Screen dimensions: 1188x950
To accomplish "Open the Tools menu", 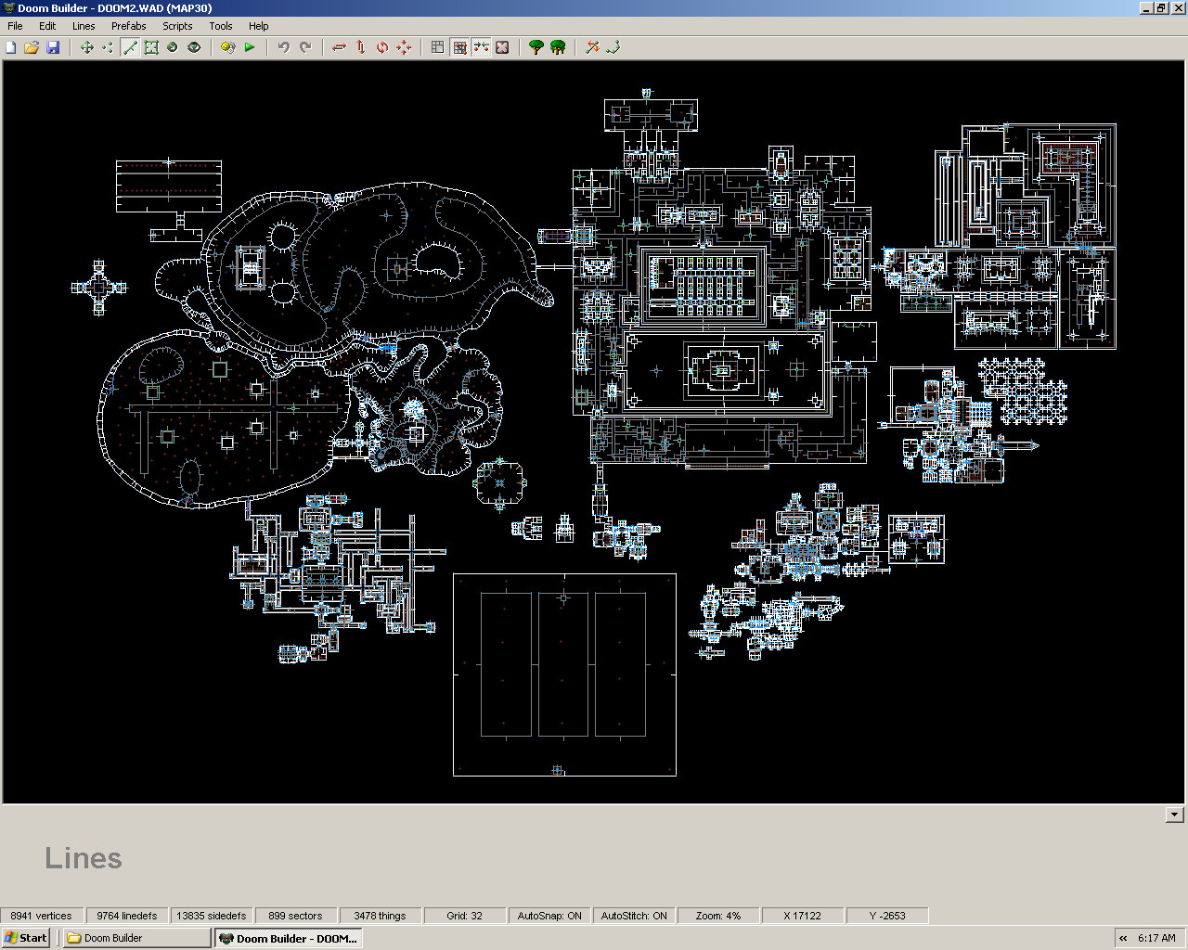I will 221,26.
